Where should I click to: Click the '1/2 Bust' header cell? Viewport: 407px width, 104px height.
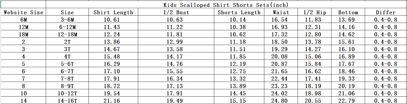tap(176, 12)
